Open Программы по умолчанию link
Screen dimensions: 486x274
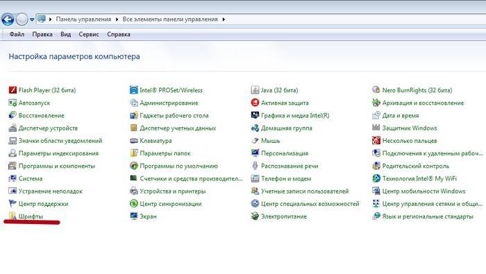click(x=178, y=166)
